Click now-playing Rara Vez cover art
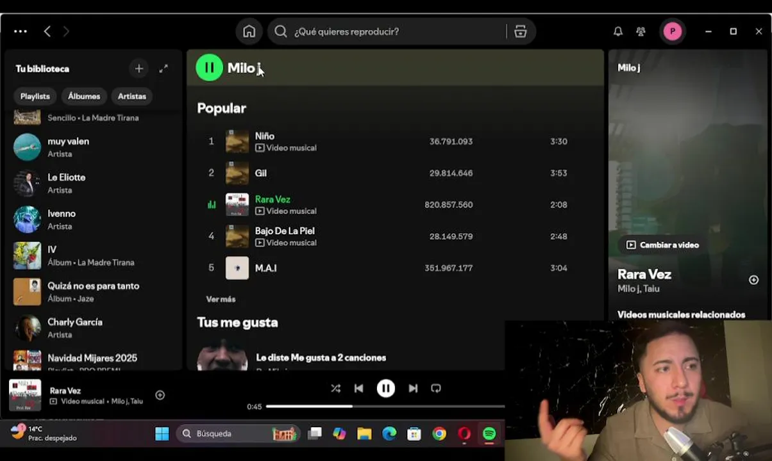Screen dimensions: 772x461 25,395
